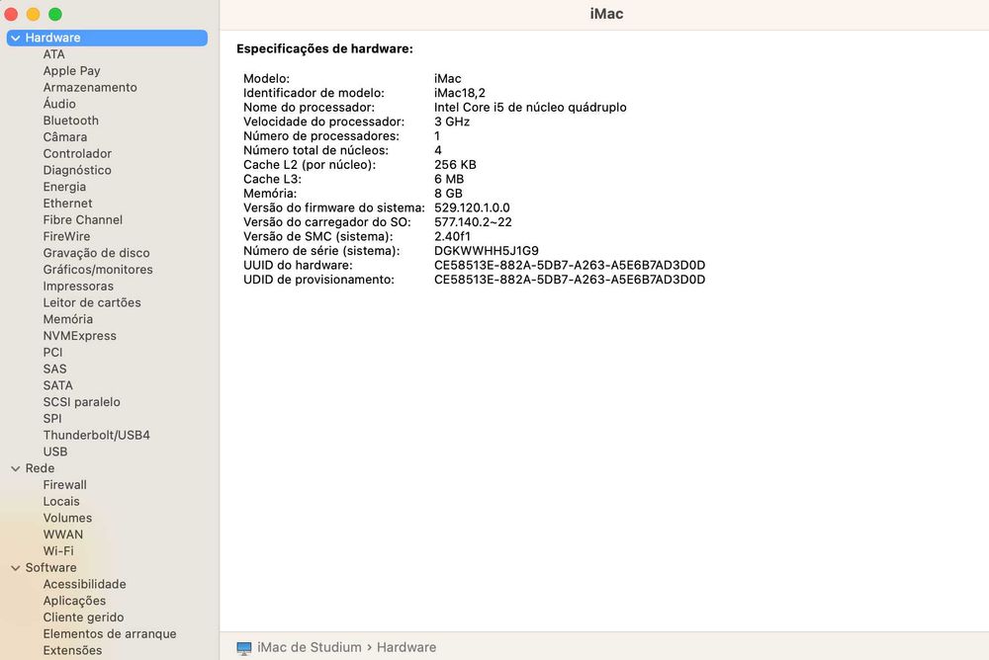Open the Ethernet entry
Screen dimensions: 989x660
(67, 203)
